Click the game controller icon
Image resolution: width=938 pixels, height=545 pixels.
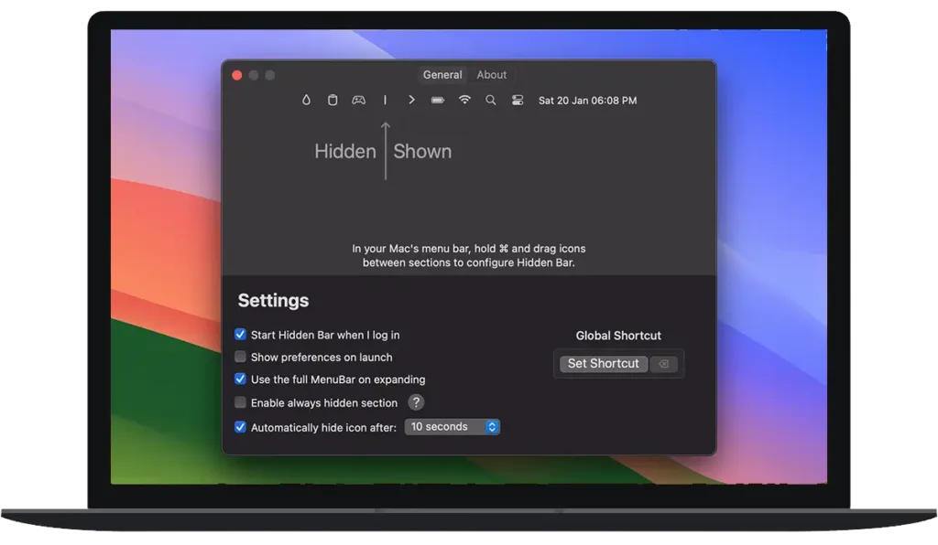pyautogui.click(x=358, y=100)
